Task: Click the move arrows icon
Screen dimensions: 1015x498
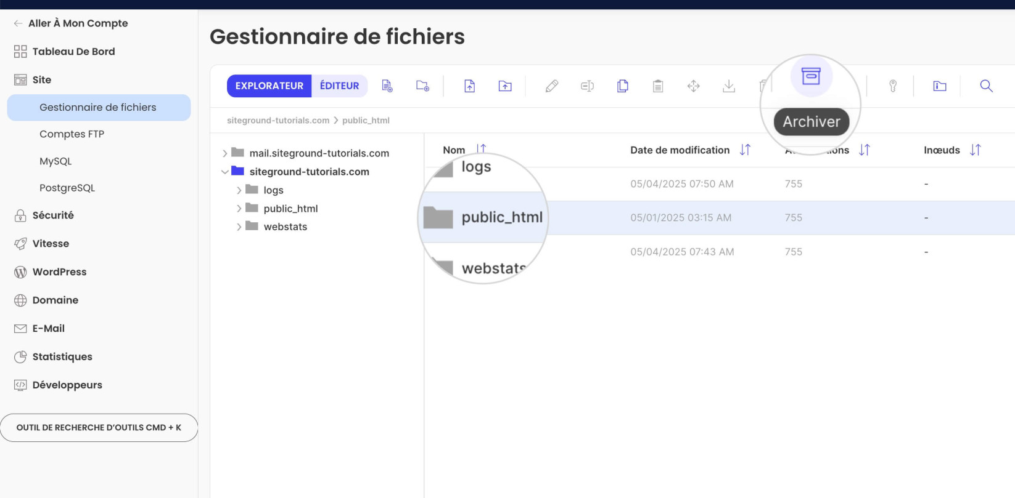Action: tap(694, 86)
